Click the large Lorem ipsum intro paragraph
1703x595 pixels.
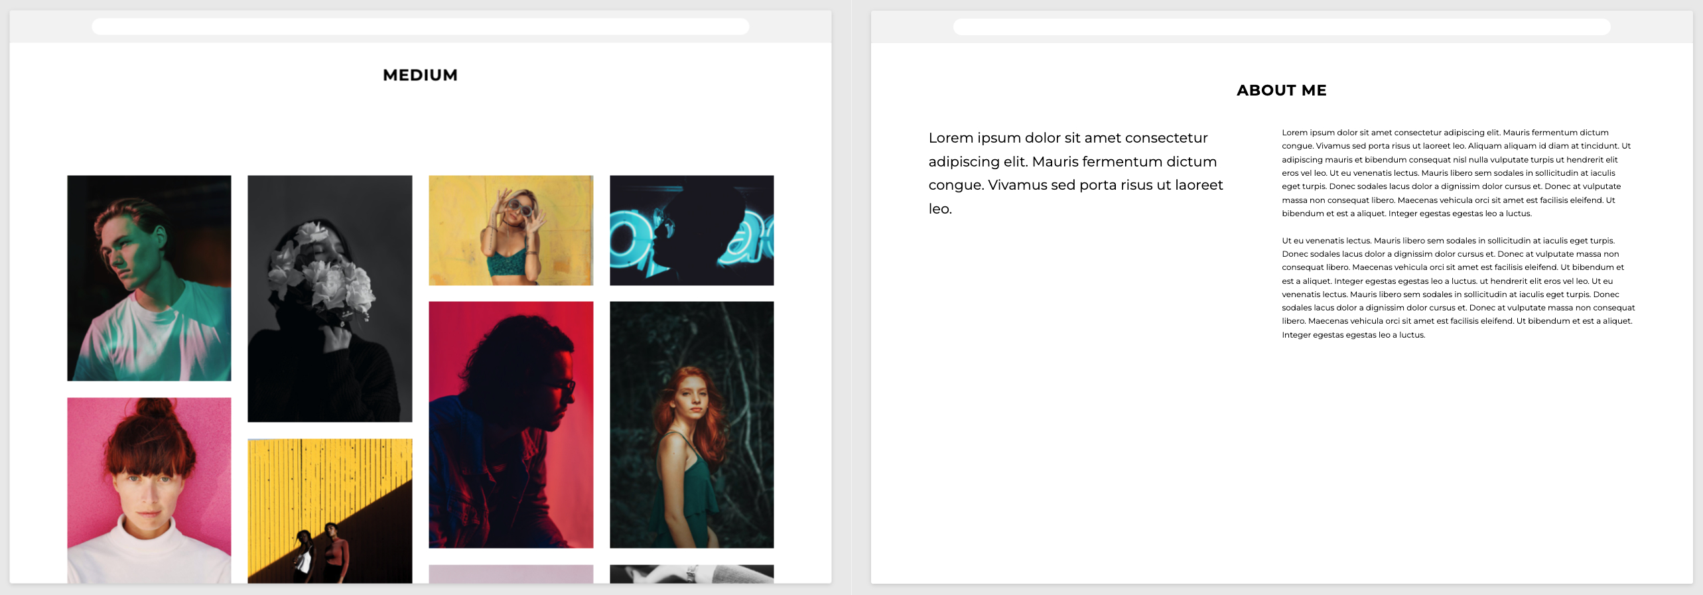[1075, 173]
